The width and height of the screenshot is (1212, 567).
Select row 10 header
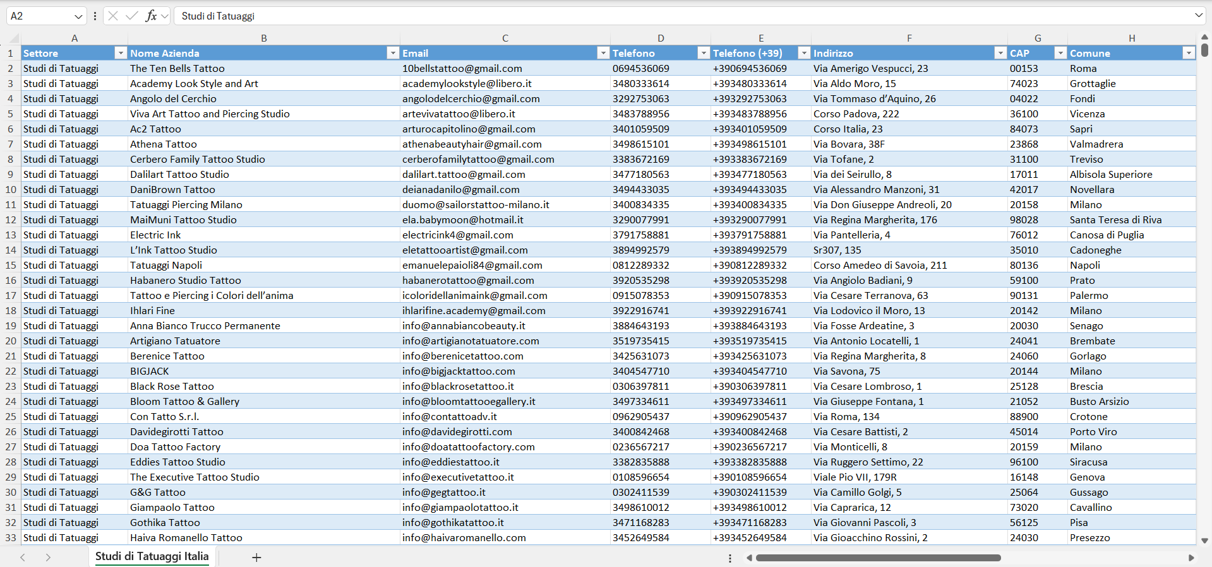[x=11, y=189]
